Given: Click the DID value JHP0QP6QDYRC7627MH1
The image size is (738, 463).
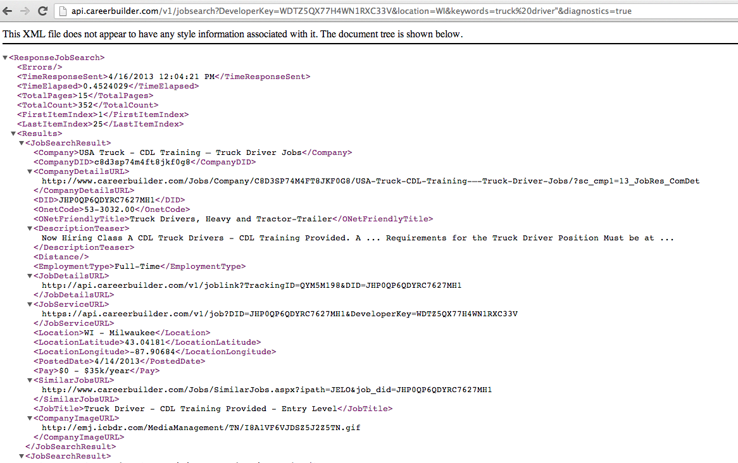Looking at the screenshot, I should point(106,200).
